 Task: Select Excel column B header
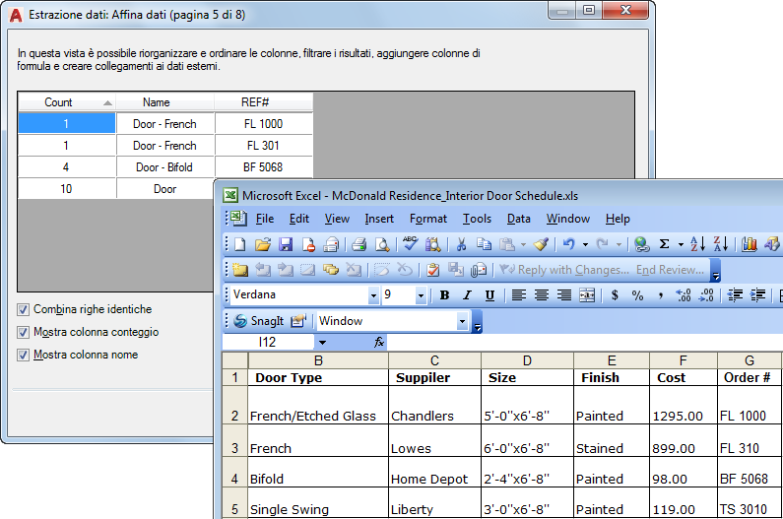[x=318, y=360]
